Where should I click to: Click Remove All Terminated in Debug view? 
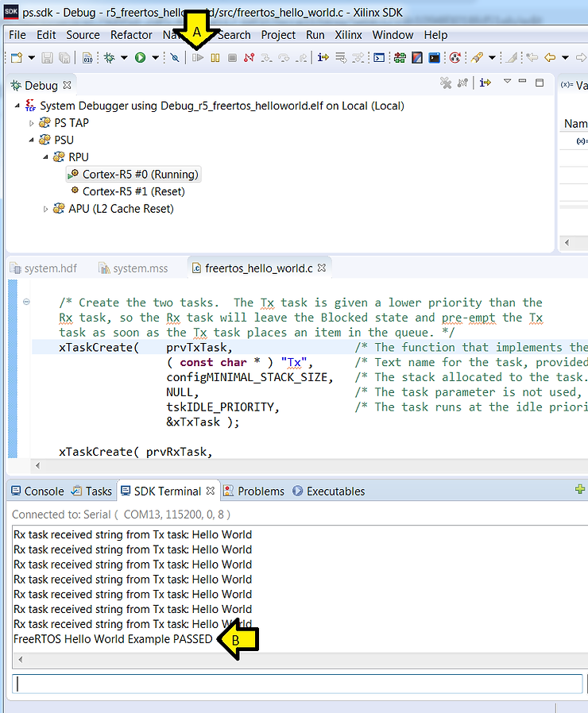446,83
